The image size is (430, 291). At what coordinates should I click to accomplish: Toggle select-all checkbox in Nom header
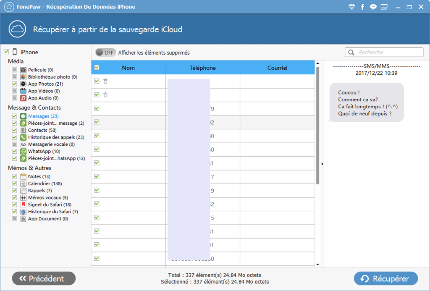tap(97, 68)
